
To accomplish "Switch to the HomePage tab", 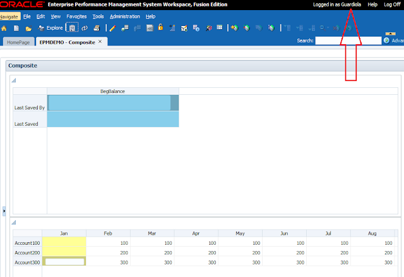I will [18, 42].
